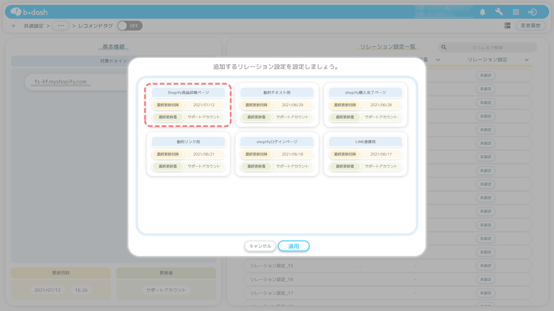Expand the breadcrumb ellipsis button

61,26
